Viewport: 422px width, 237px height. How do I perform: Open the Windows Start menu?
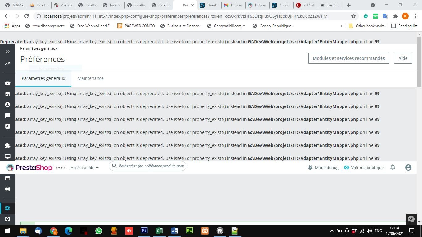(x=7, y=231)
